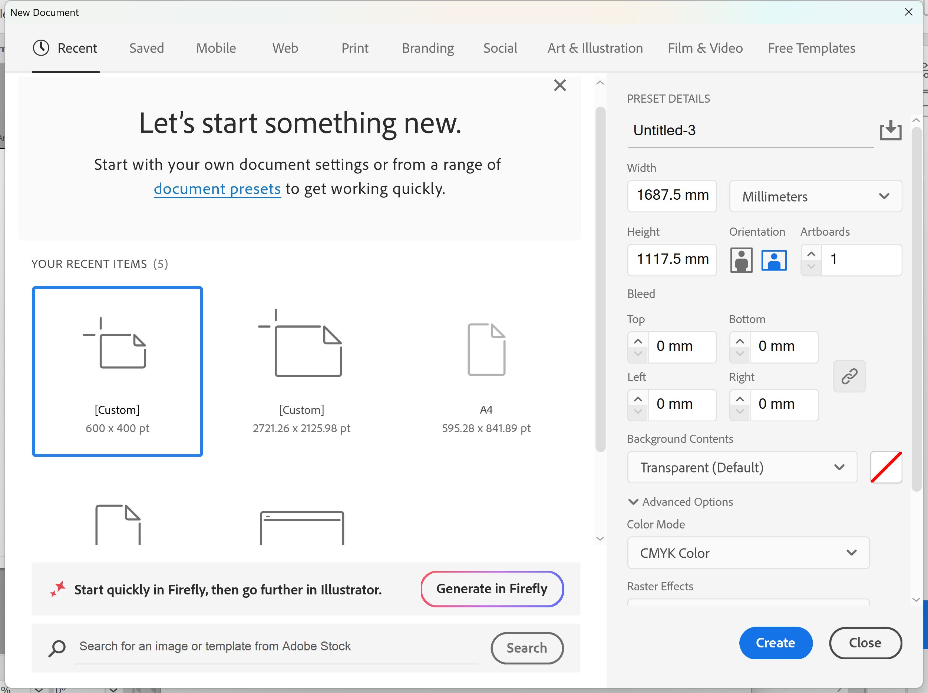
Task: Open the Art & Illustration tab
Action: click(x=595, y=48)
